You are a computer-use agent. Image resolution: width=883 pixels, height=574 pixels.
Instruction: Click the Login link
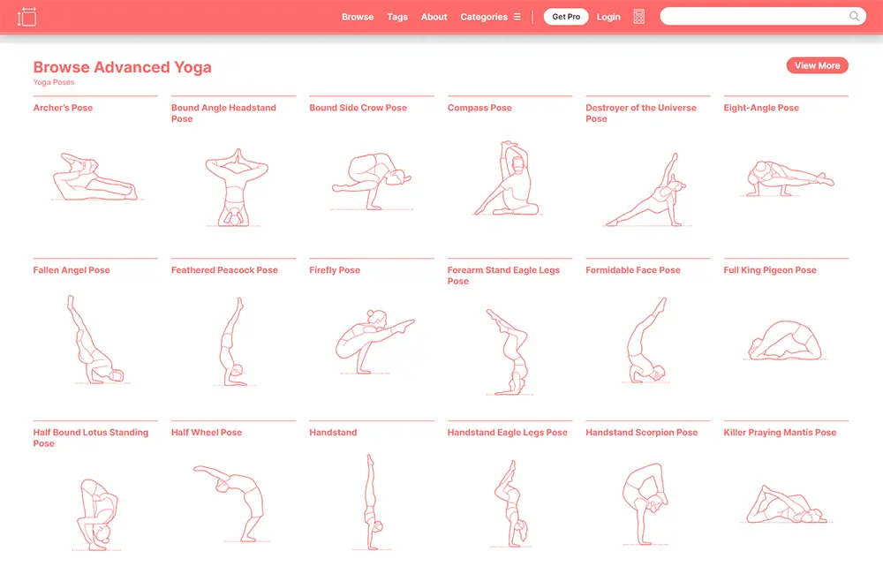(608, 17)
